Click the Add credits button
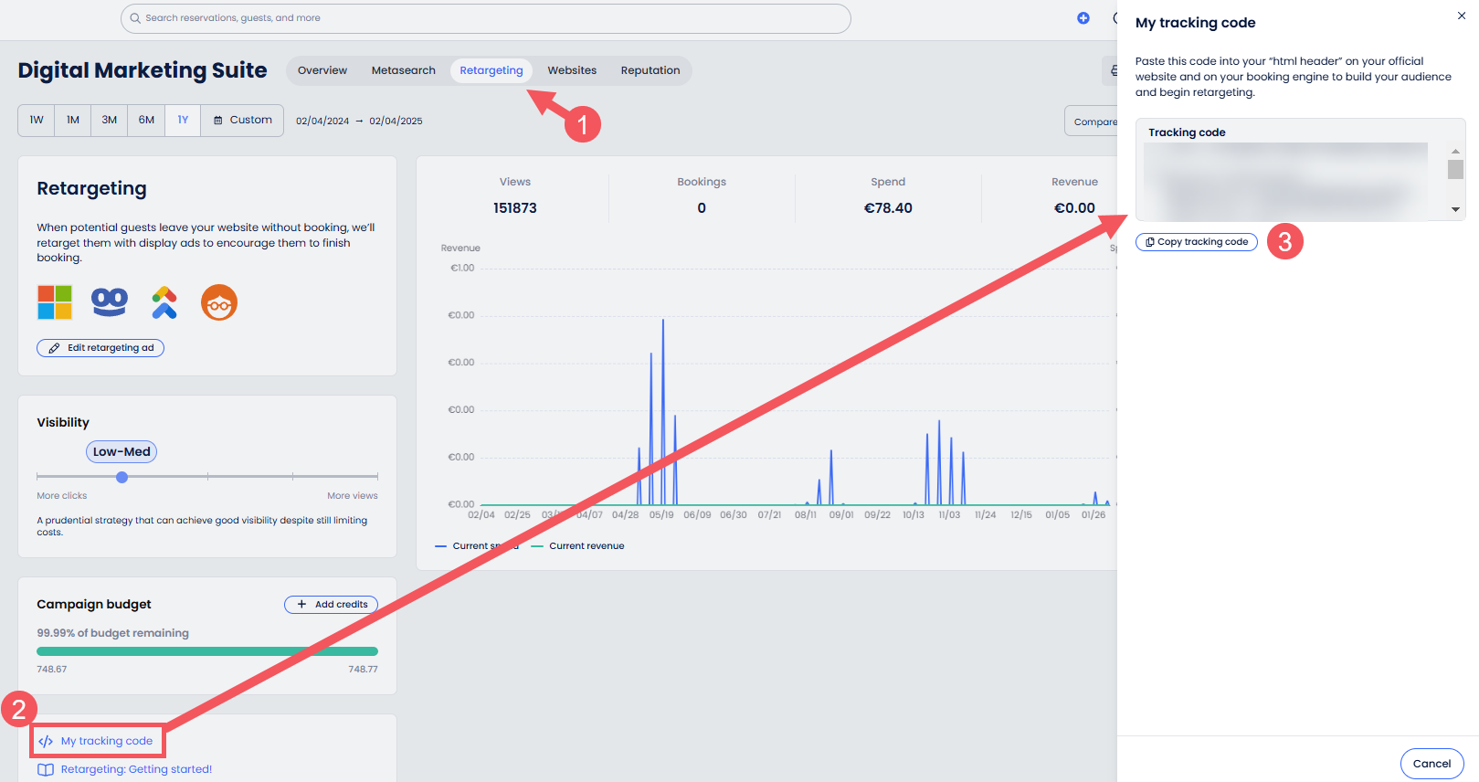Viewport: 1479px width, 782px height. (332, 605)
